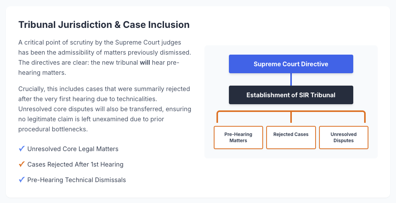This screenshot has width=396, height=203.
Task: Click the Pre-Hearing Matters diagram box
Action: [238, 138]
